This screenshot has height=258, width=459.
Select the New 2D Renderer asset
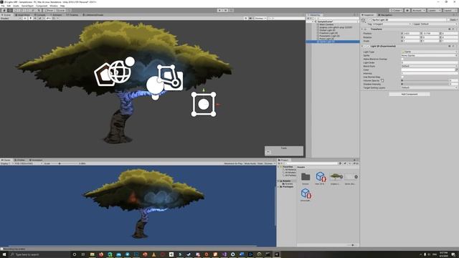pos(321,177)
